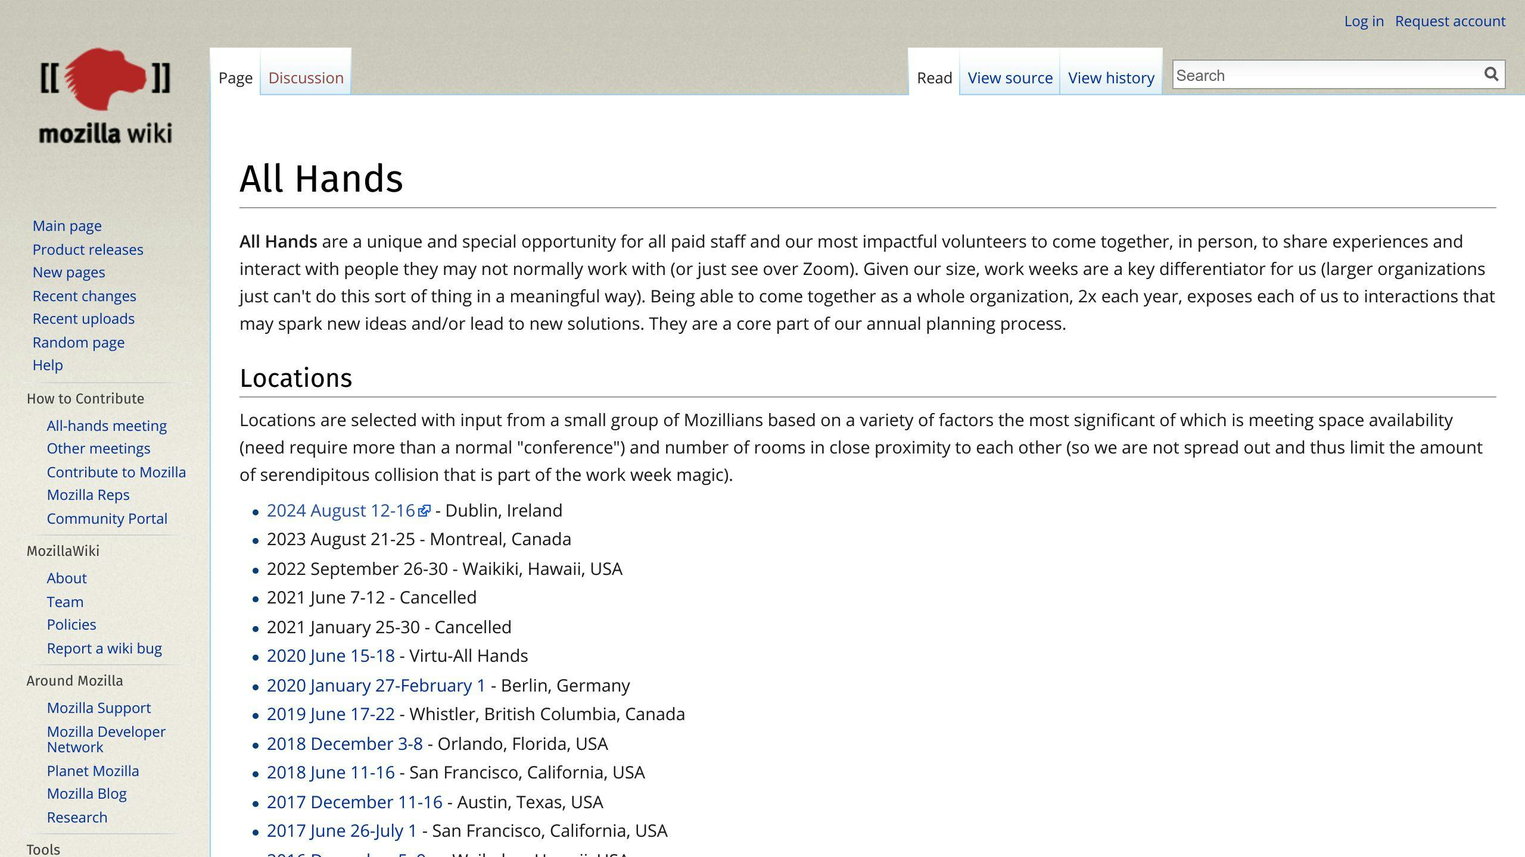This screenshot has height=857, width=1525.
Task: Visit the Random page link
Action: [78, 342]
